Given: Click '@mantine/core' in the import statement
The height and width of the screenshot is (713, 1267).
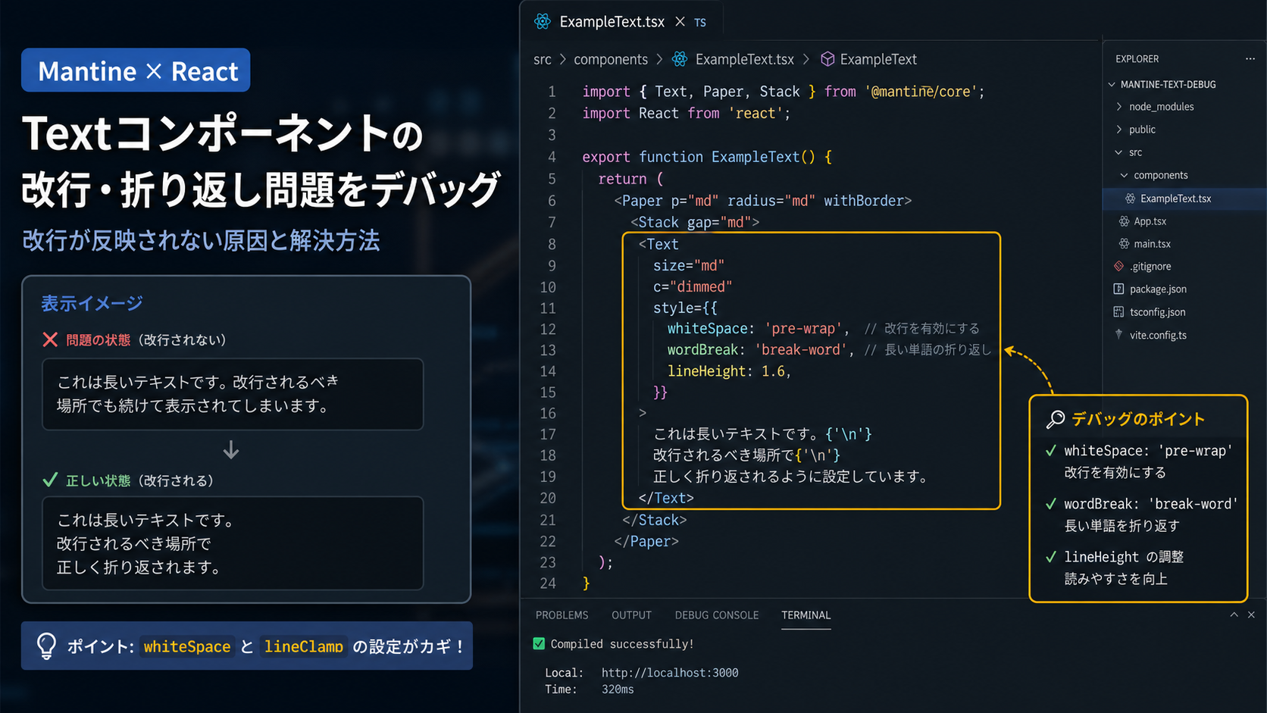Looking at the screenshot, I should tap(921, 92).
